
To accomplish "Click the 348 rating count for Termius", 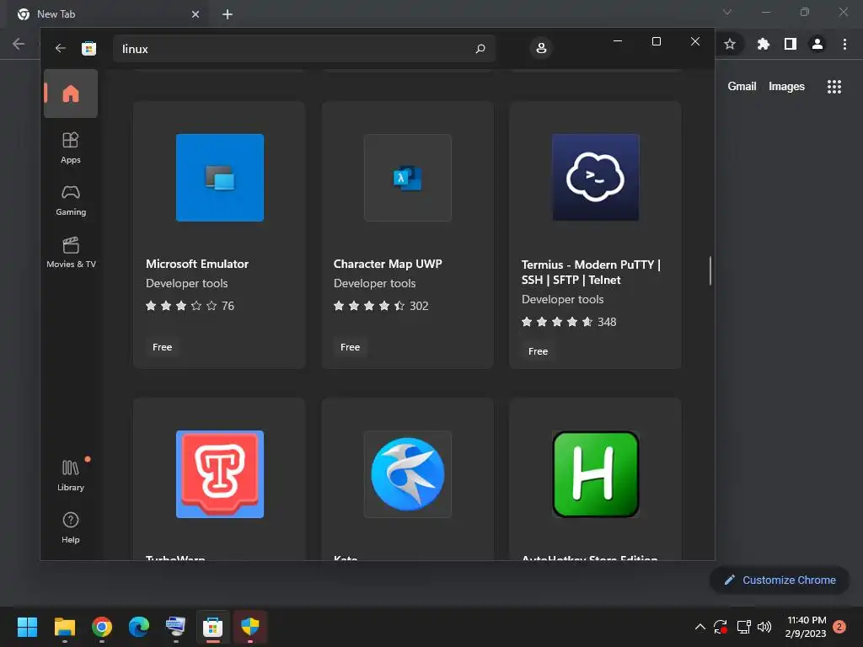I will [x=607, y=322].
